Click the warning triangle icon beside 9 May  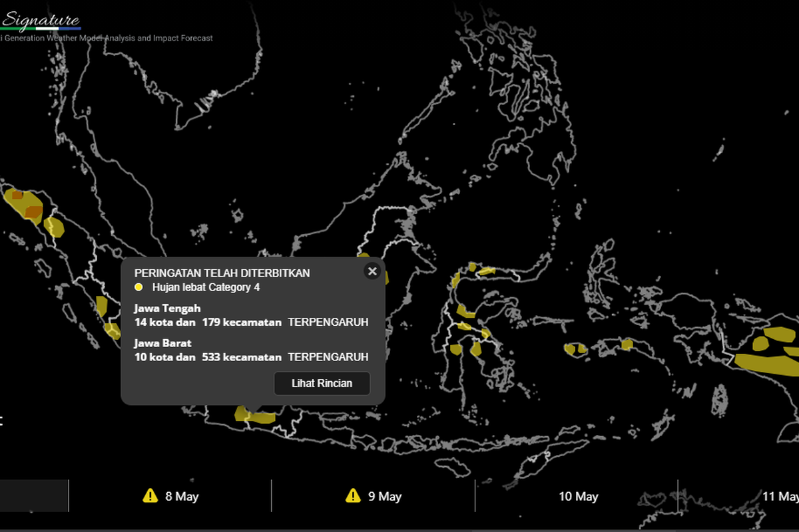click(353, 495)
